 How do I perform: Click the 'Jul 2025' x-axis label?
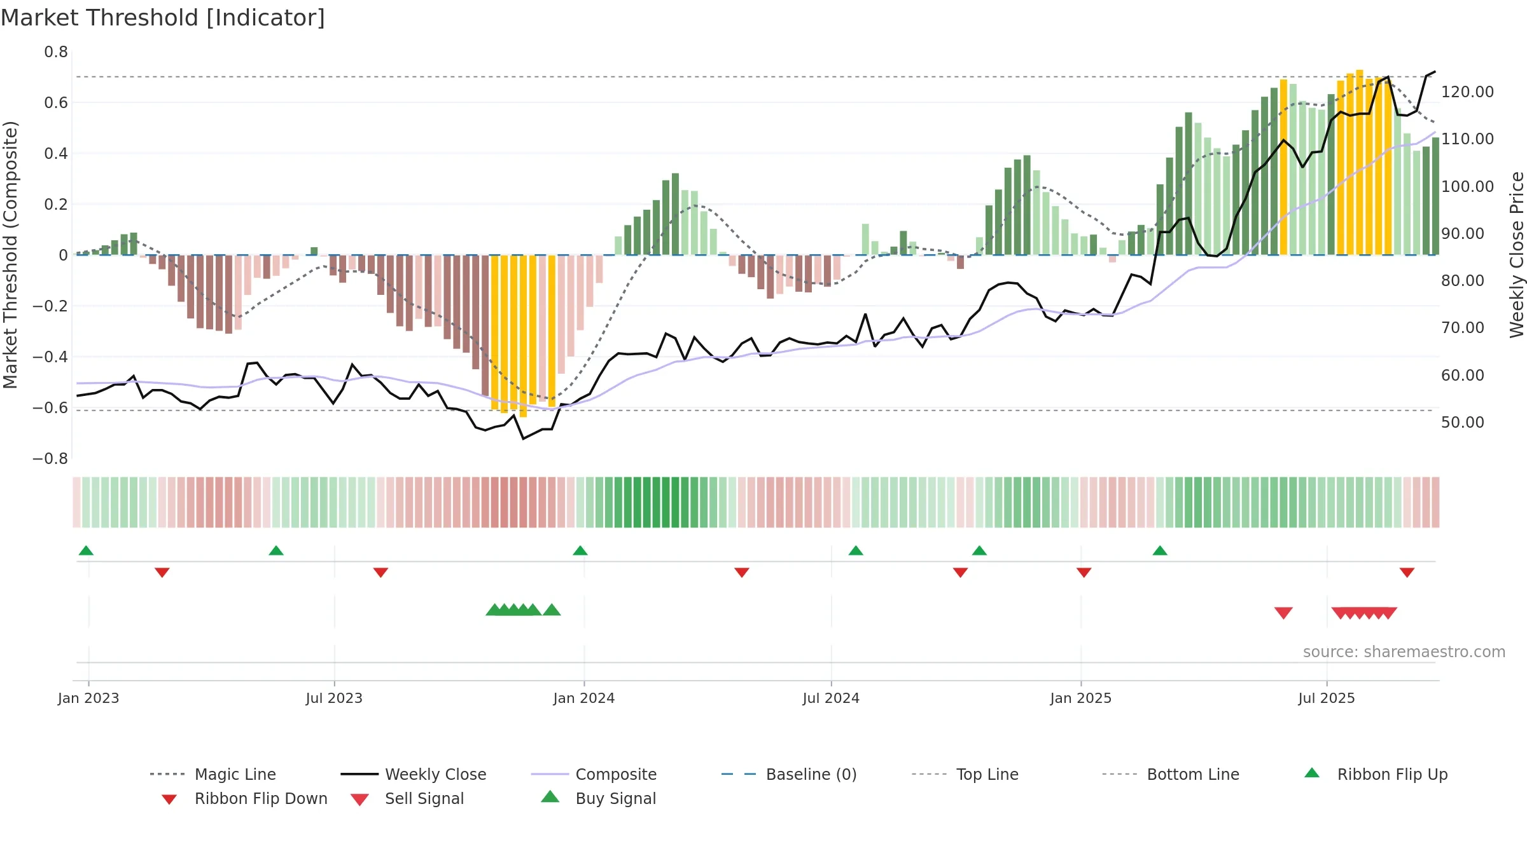[x=1327, y=698]
